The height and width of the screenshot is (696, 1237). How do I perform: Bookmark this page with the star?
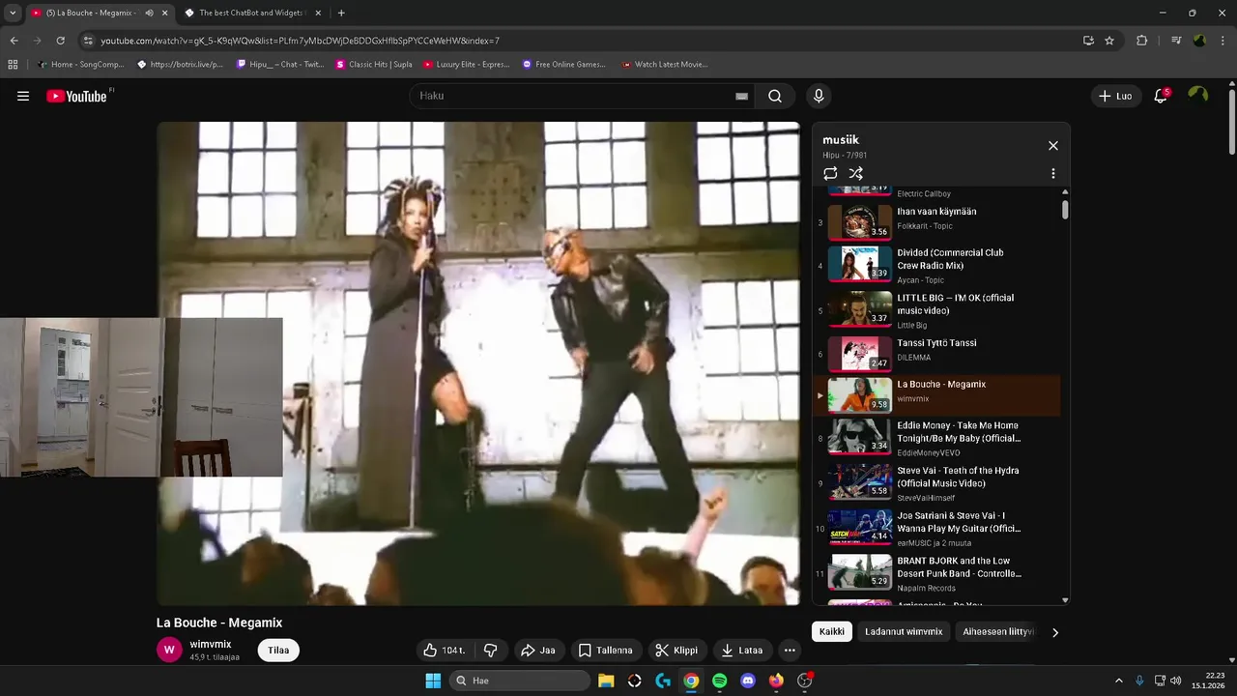click(x=1109, y=41)
